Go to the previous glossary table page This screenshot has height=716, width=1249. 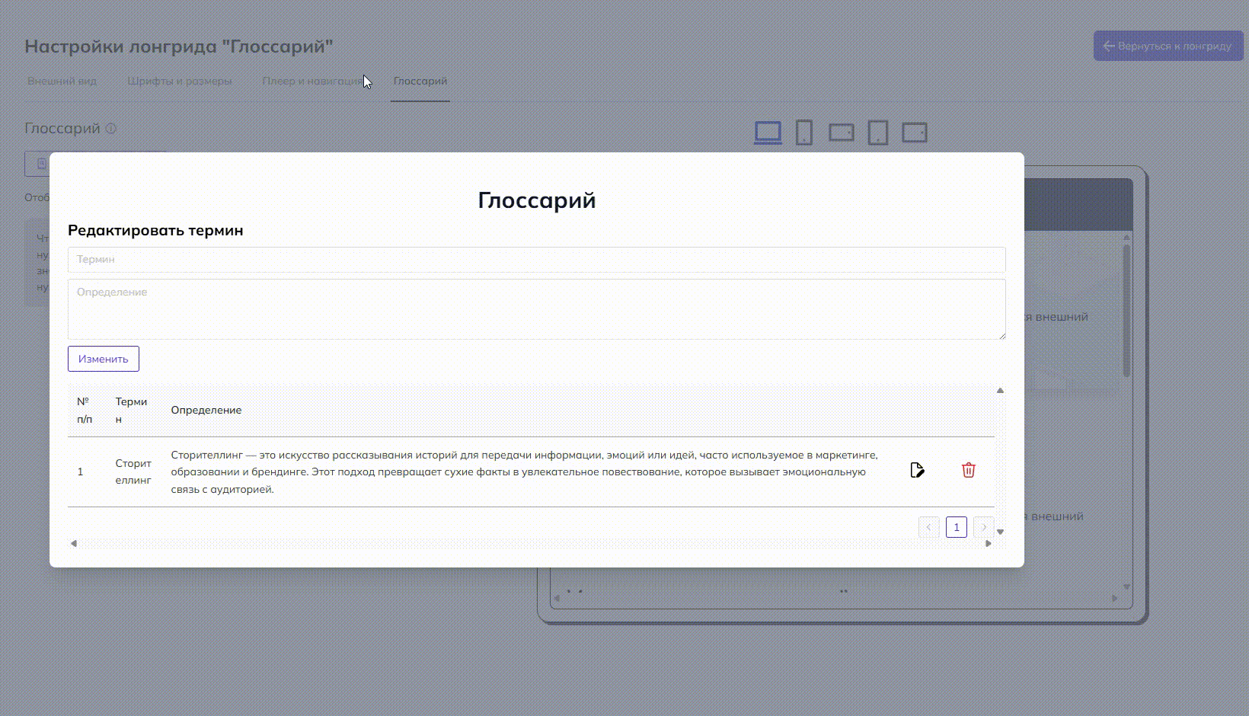928,527
